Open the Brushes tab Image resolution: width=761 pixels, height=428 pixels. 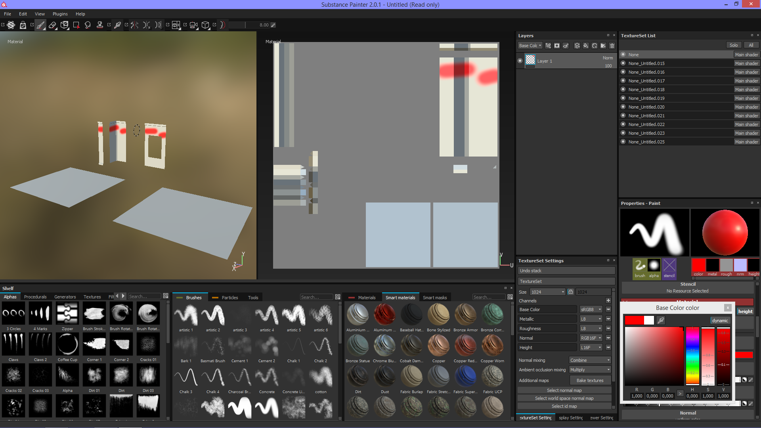tap(195, 297)
